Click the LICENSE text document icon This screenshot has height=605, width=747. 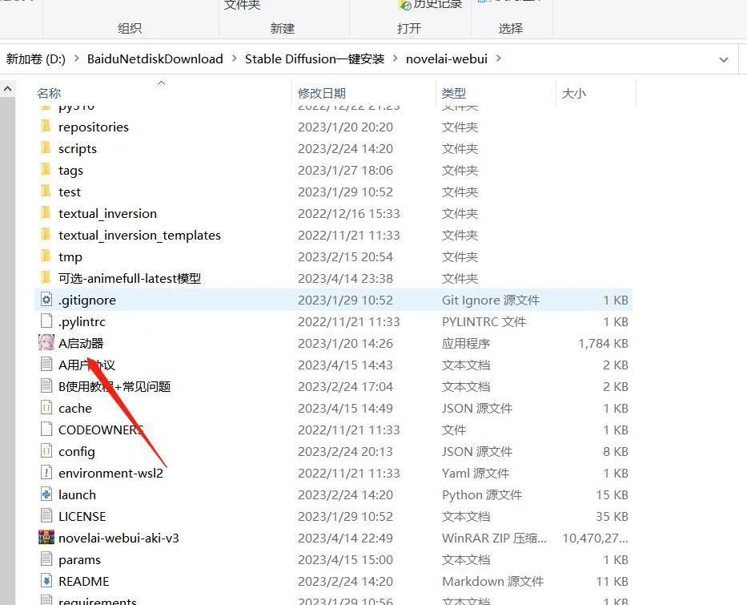(x=46, y=515)
